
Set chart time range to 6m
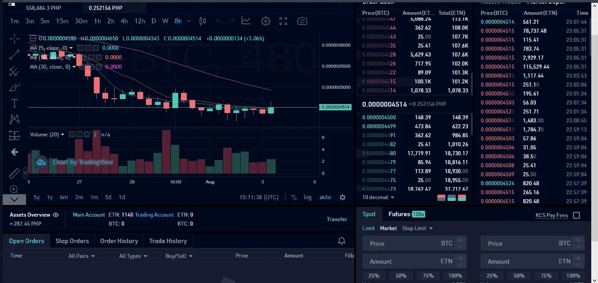pos(64,197)
